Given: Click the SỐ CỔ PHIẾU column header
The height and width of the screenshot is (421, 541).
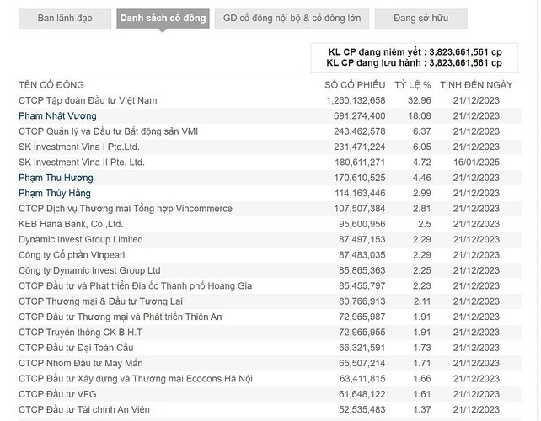Looking at the screenshot, I should click(355, 85).
